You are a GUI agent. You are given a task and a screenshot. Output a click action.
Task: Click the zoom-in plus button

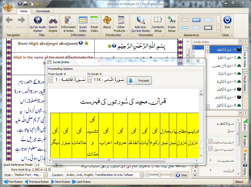pos(172,175)
